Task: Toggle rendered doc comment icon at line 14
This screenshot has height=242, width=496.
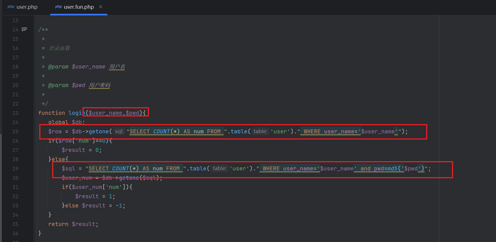Action: tap(25, 29)
